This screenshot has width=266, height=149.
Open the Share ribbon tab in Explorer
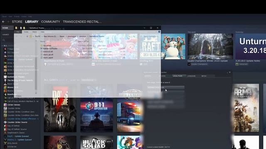[x=34, y=32]
